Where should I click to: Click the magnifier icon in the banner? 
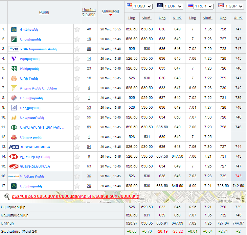(x=7, y=196)
